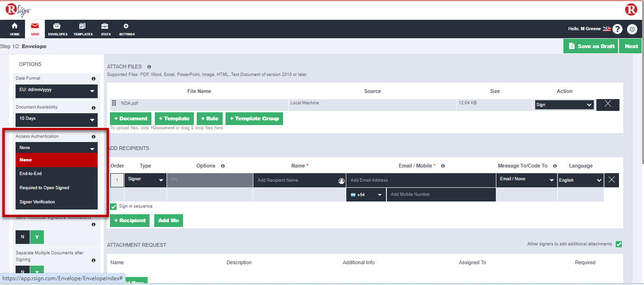
Task: View the STATS section
Action: pos(105,29)
